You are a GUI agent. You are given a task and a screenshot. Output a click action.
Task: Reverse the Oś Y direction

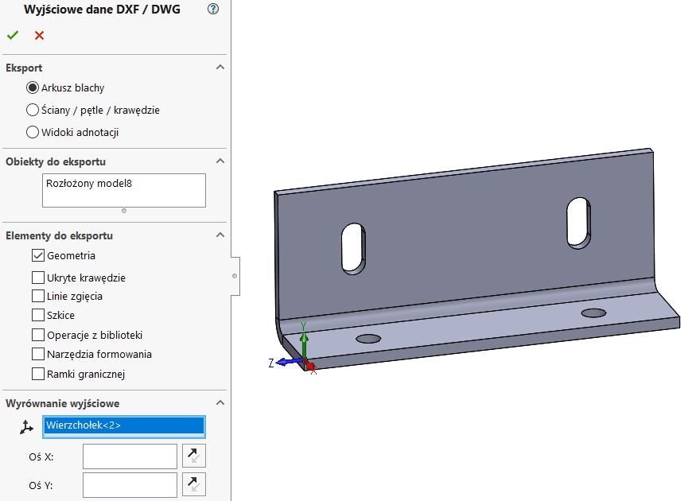point(193,485)
